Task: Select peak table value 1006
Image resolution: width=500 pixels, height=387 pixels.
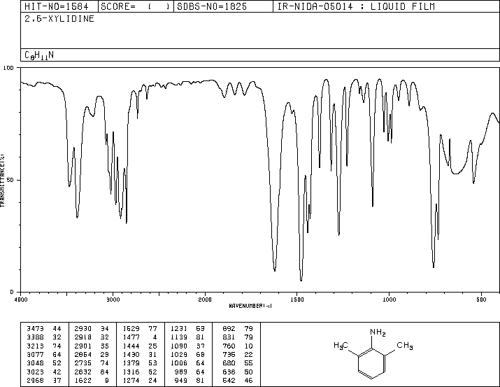Action: coord(179,363)
